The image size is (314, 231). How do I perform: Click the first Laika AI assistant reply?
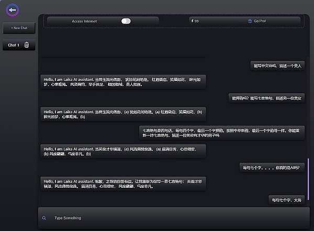pos(123,81)
